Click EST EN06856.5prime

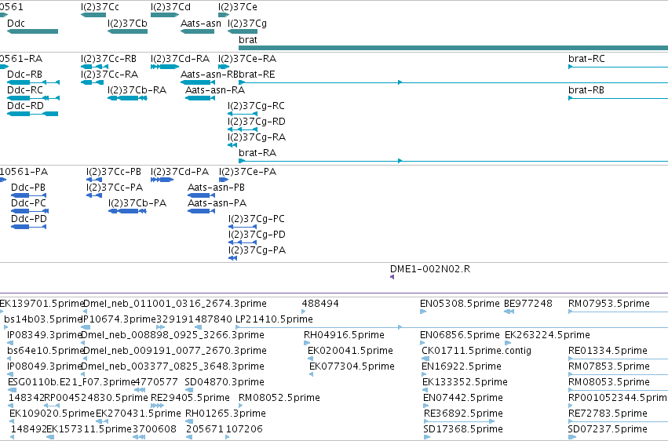(x=422, y=343)
